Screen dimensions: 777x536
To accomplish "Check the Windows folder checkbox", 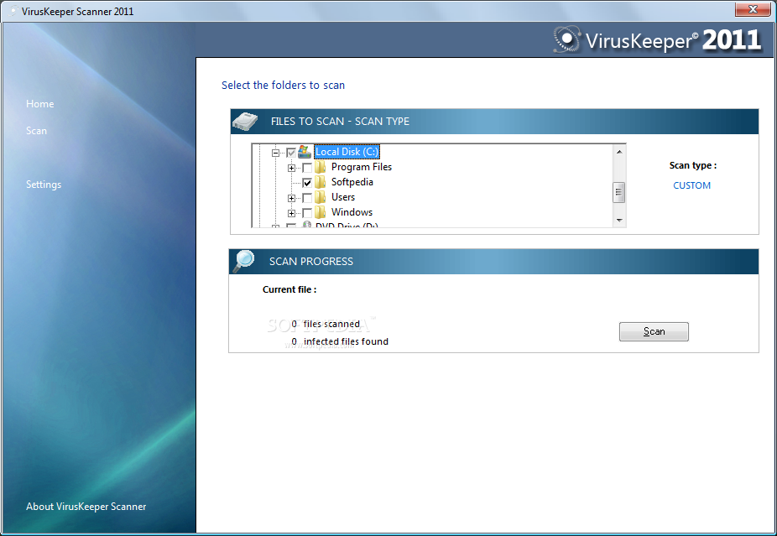I will [x=307, y=213].
